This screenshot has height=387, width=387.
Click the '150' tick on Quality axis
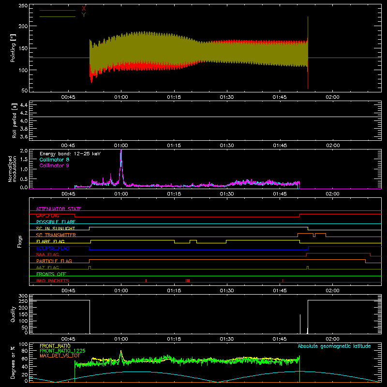coord(23,314)
